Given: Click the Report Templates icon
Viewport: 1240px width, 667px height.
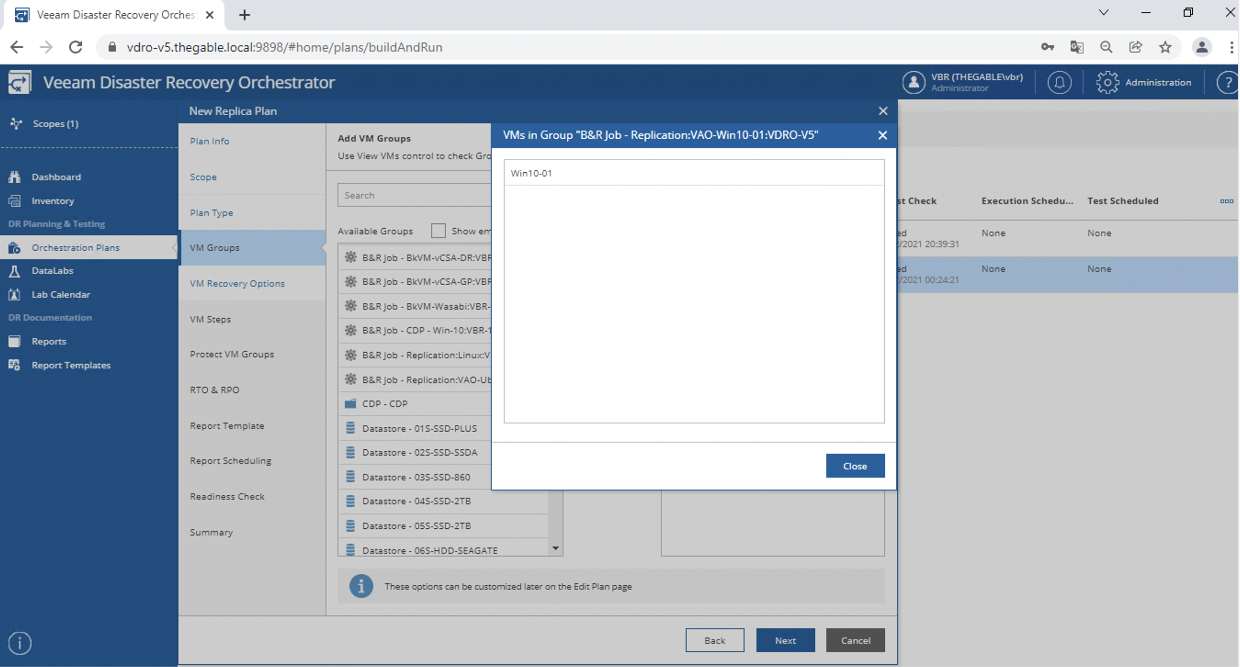Looking at the screenshot, I should click(14, 365).
